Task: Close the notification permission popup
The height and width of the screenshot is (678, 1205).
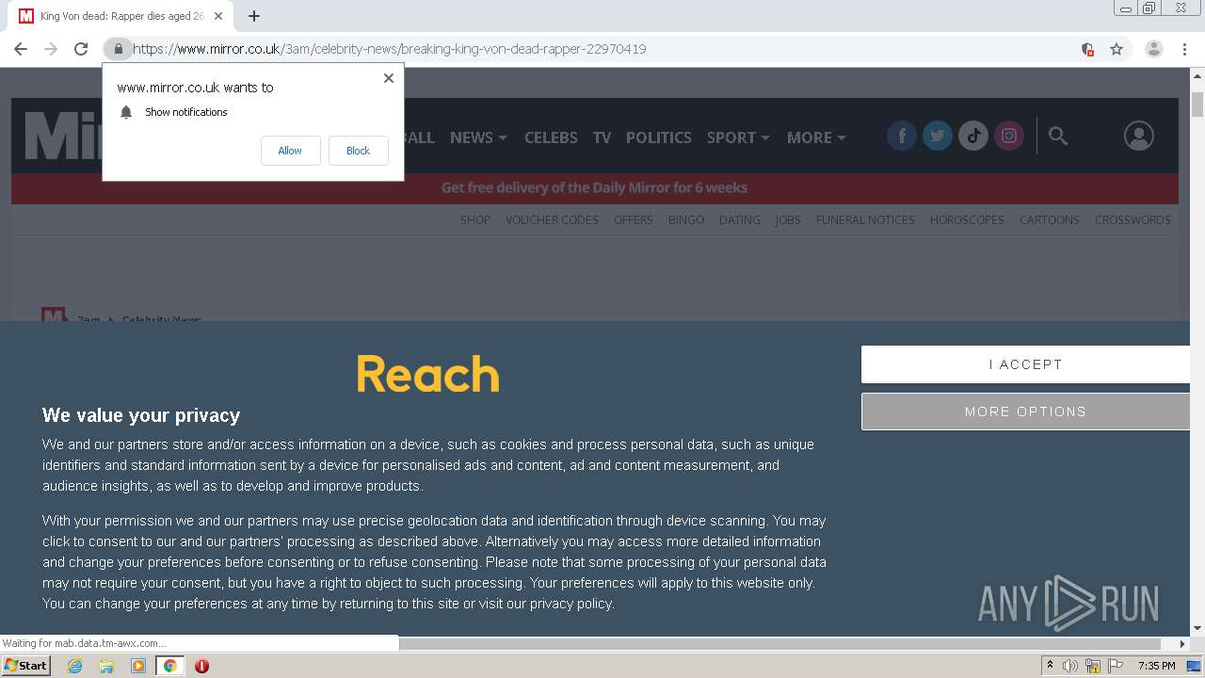Action: click(389, 78)
